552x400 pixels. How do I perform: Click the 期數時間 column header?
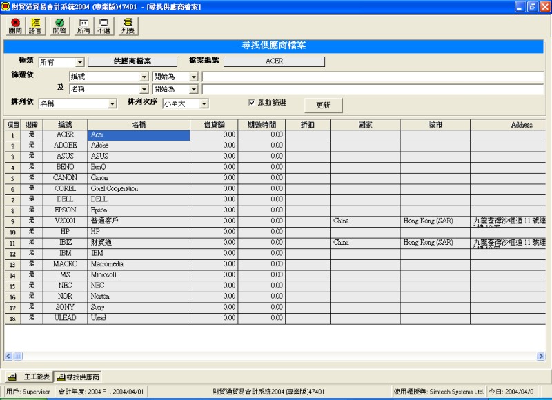[262, 125]
